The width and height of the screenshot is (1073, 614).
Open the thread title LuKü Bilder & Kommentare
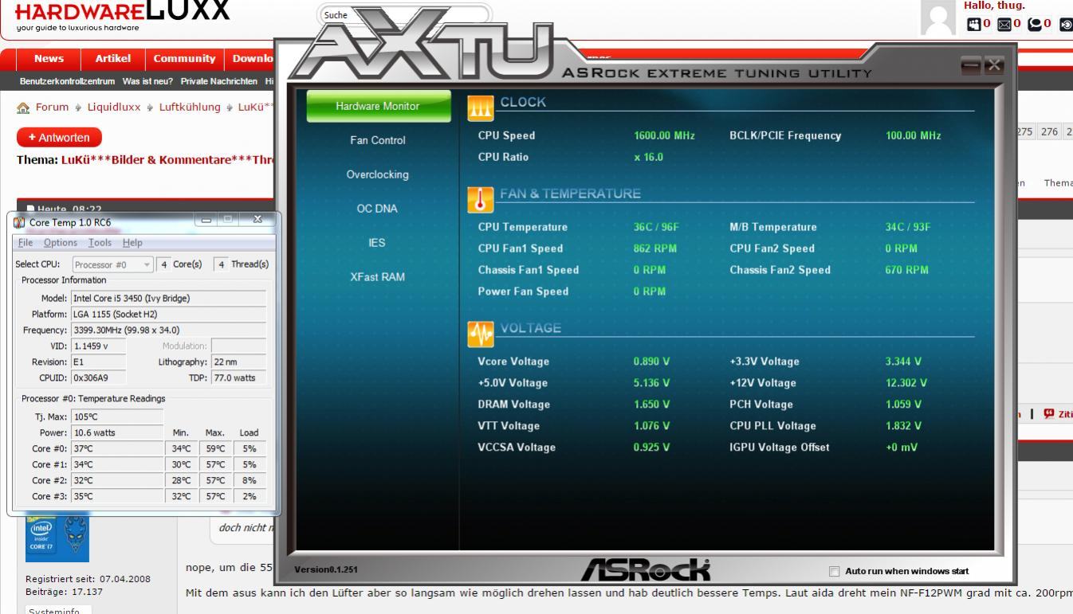(167, 159)
